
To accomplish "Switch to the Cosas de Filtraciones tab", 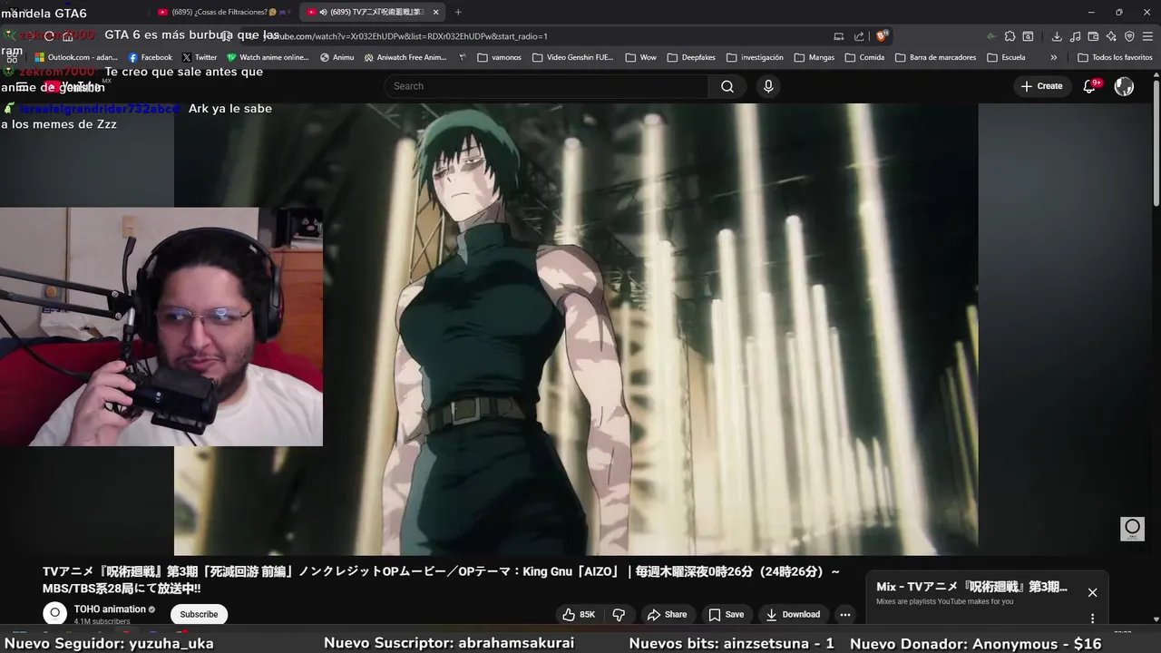I will click(x=223, y=12).
